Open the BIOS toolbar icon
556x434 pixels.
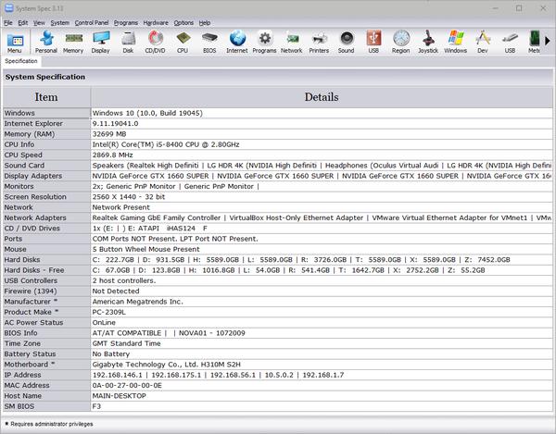pos(209,43)
